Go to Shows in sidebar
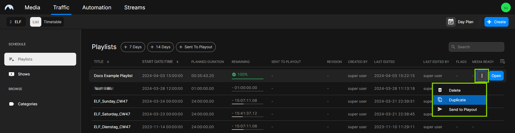Image resolution: width=515 pixels, height=133 pixels. [x=24, y=74]
